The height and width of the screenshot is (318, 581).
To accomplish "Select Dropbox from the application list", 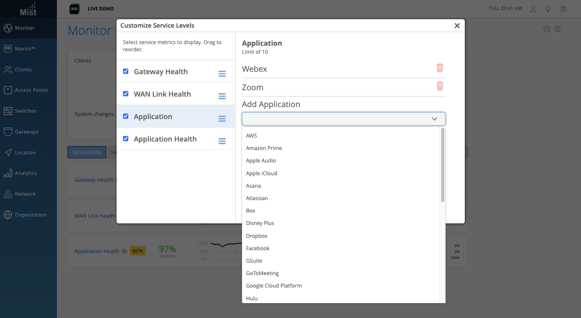I will pos(257,236).
